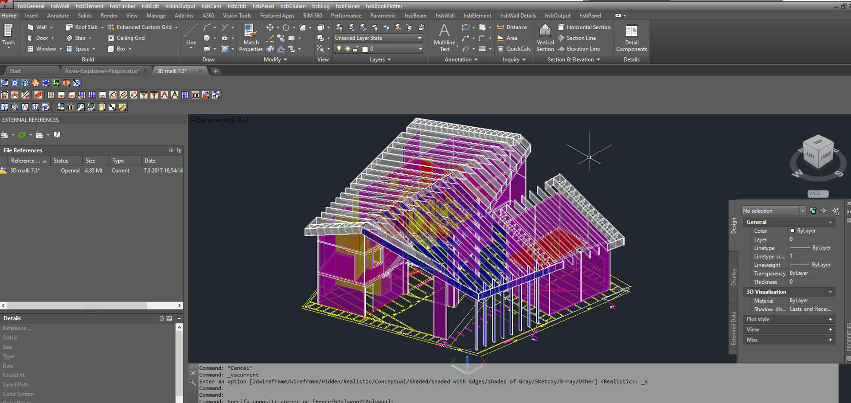This screenshot has width=851, height=403.
Task: Select the Wall tool
Action: pyautogui.click(x=37, y=27)
